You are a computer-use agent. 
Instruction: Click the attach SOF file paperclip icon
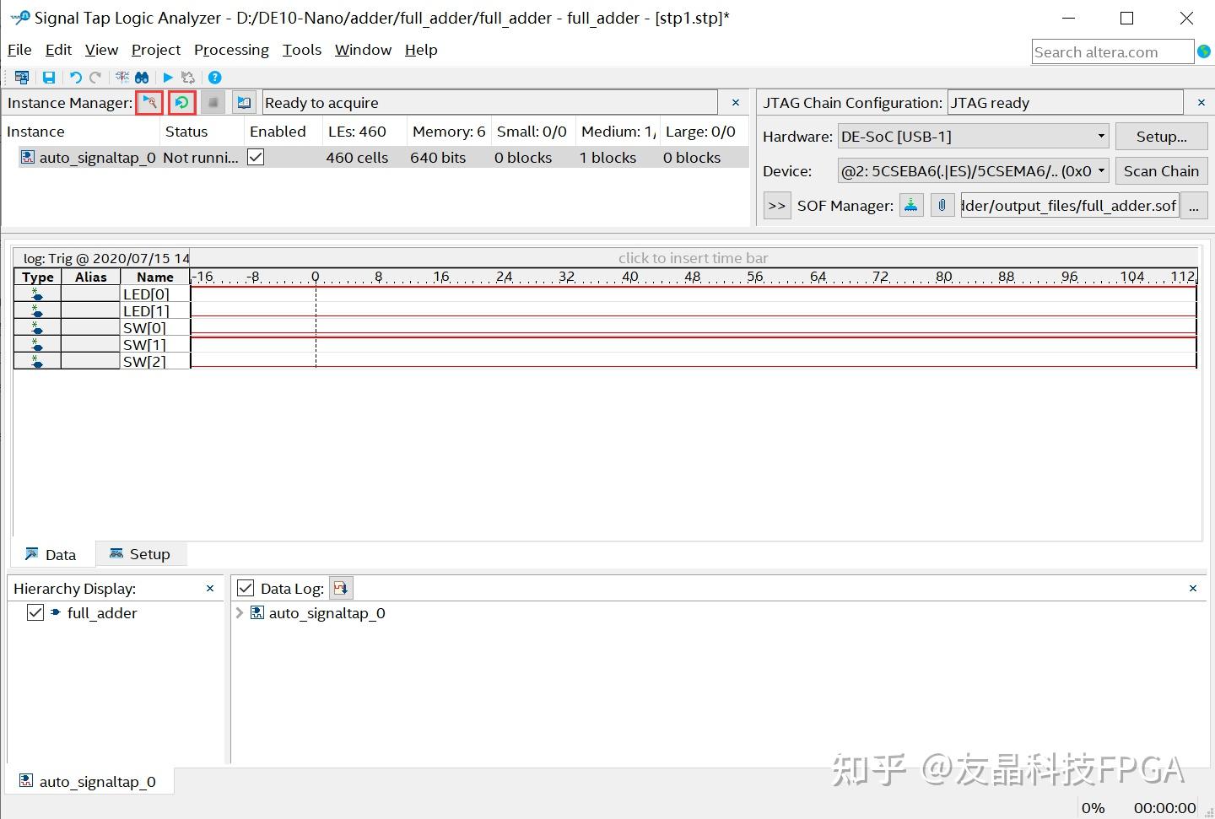click(x=942, y=205)
